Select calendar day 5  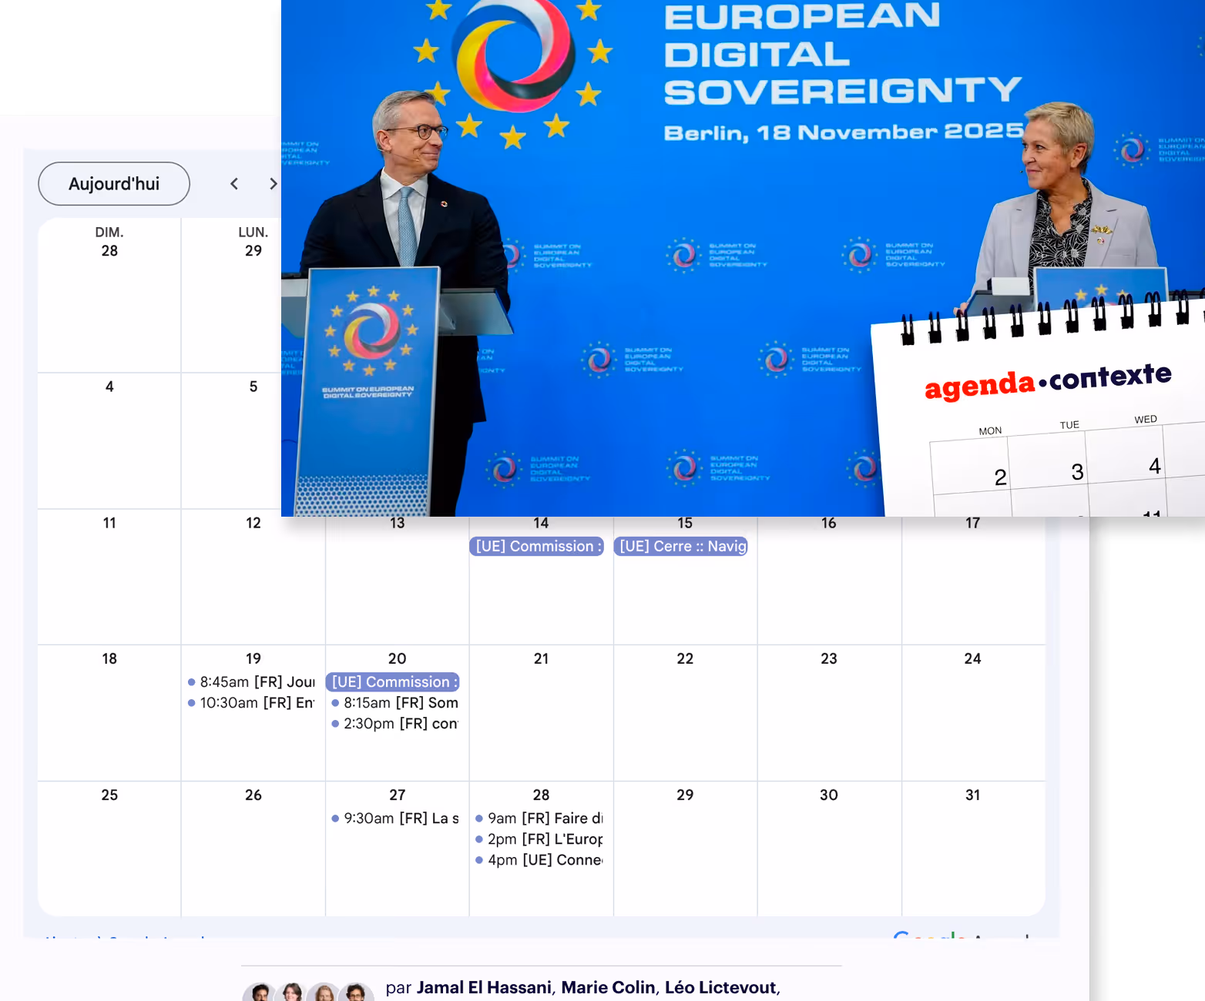(253, 387)
